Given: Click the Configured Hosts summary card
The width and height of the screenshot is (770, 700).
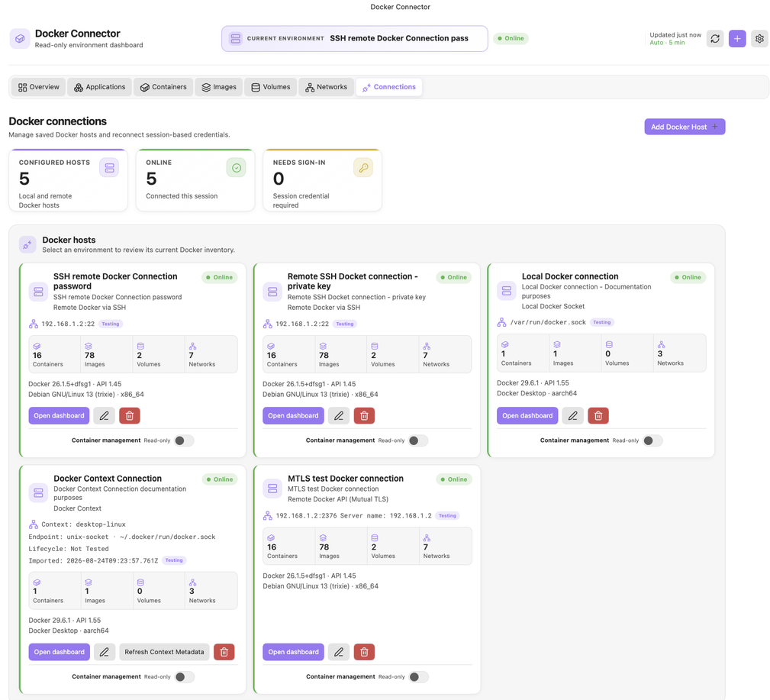Looking at the screenshot, I should click(x=68, y=180).
